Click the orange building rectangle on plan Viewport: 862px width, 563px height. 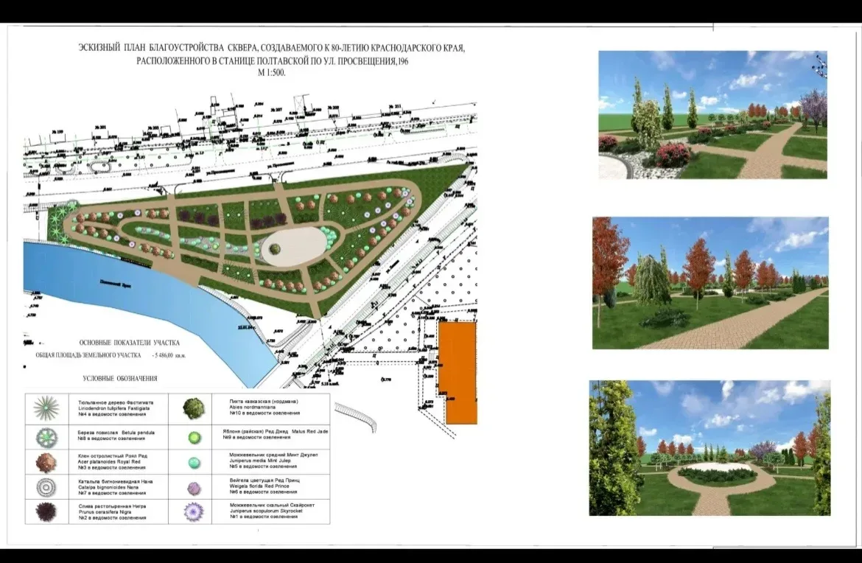(457, 372)
